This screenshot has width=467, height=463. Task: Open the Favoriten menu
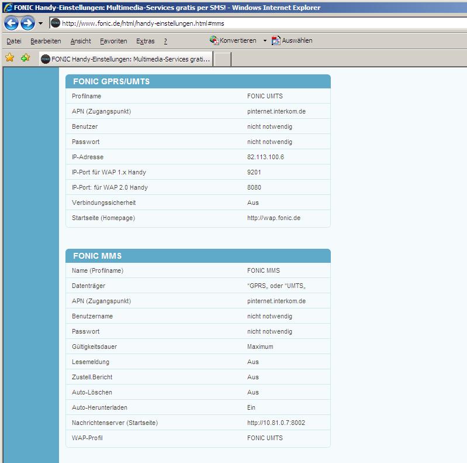coord(113,41)
